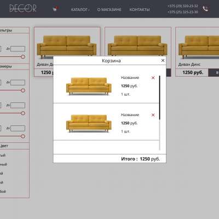The height and width of the screenshot is (219, 219).
Task: Click the bottom size slider handle
Action: 23,136
